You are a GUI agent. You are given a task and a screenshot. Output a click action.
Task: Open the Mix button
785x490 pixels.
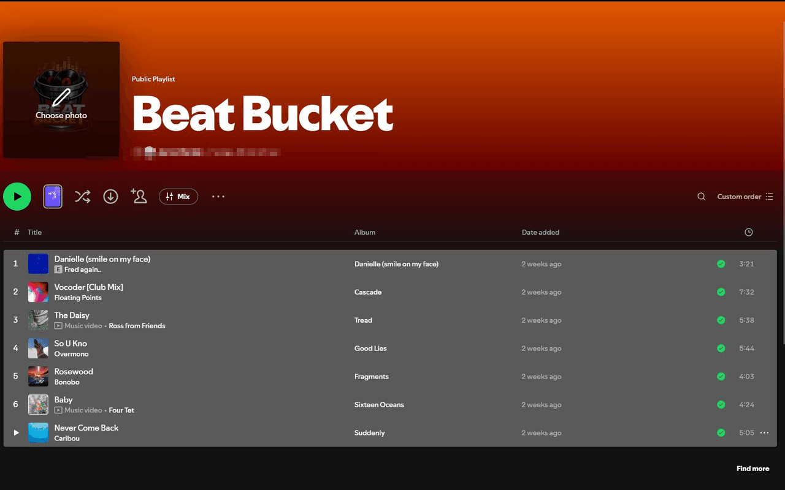coord(178,197)
